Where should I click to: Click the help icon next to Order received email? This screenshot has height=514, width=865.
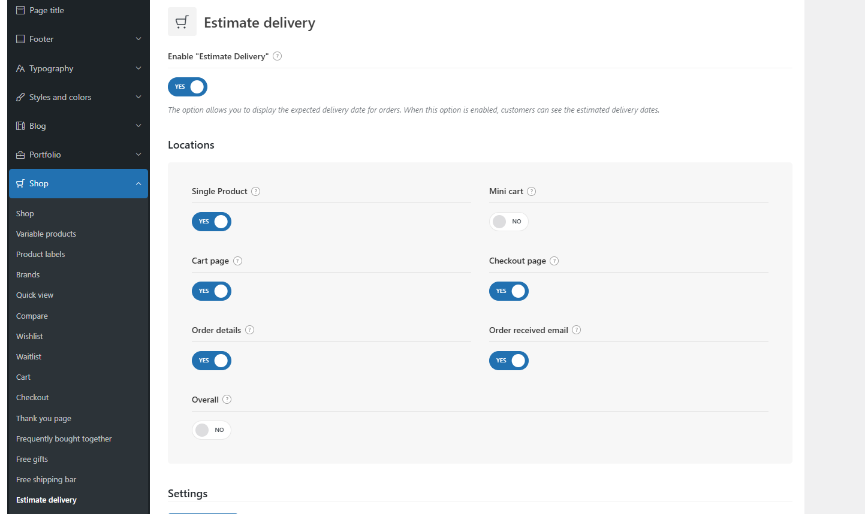[x=576, y=330]
